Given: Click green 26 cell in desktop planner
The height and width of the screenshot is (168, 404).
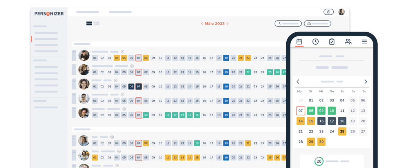Looking at the screenshot, I should pyautogui.click(x=277, y=72).
